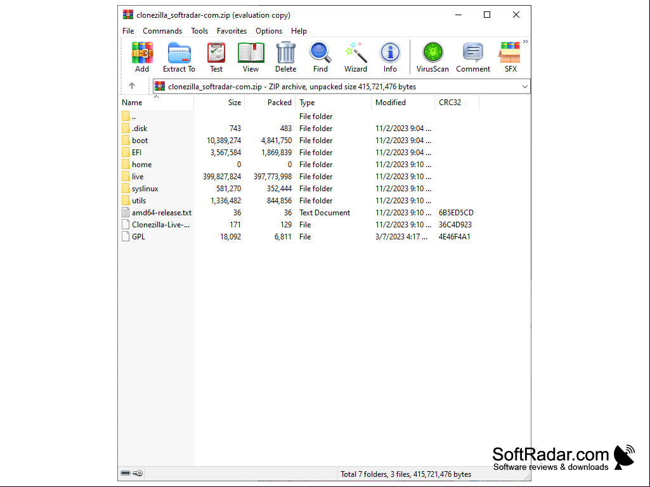Show archive Info
Image resolution: width=650 pixels, height=487 pixels.
click(x=390, y=53)
